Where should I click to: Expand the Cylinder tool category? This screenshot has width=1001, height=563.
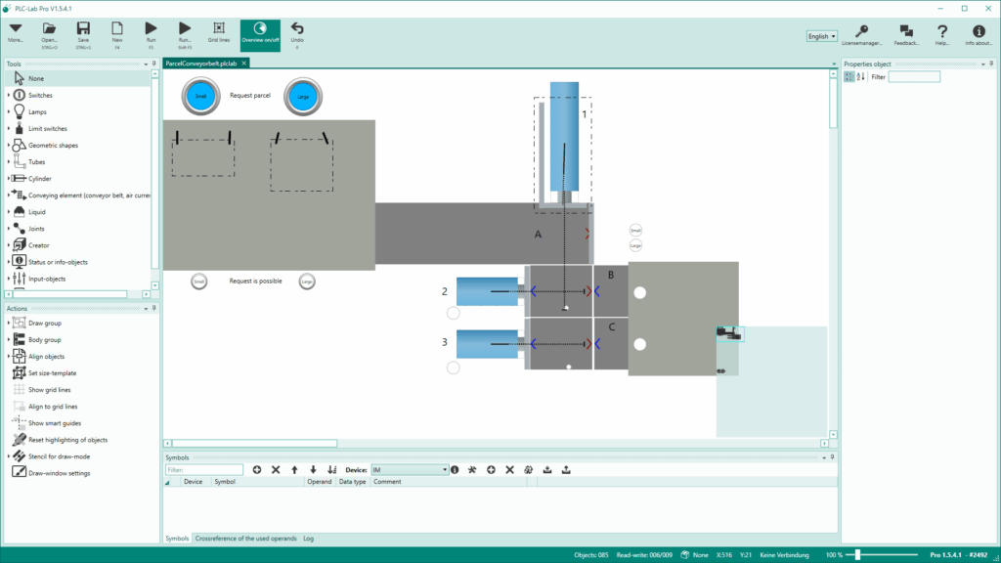9,178
